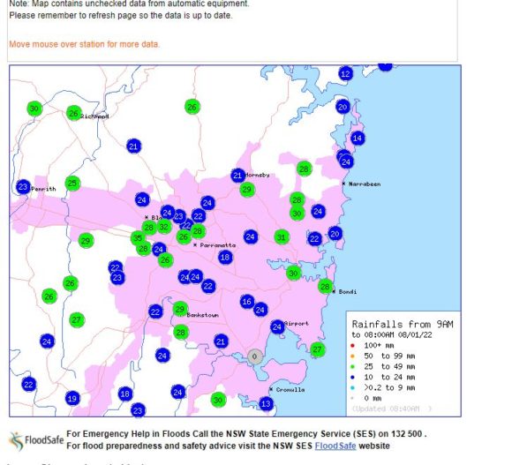Select the green 28 marker beside Bondi label
This screenshot has width=512, height=465.
pyautogui.click(x=325, y=287)
